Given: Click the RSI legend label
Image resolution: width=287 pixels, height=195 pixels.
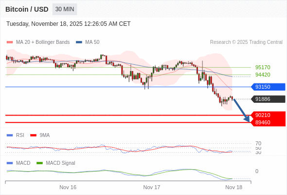Looking at the screenshot, I should [x=20, y=136].
